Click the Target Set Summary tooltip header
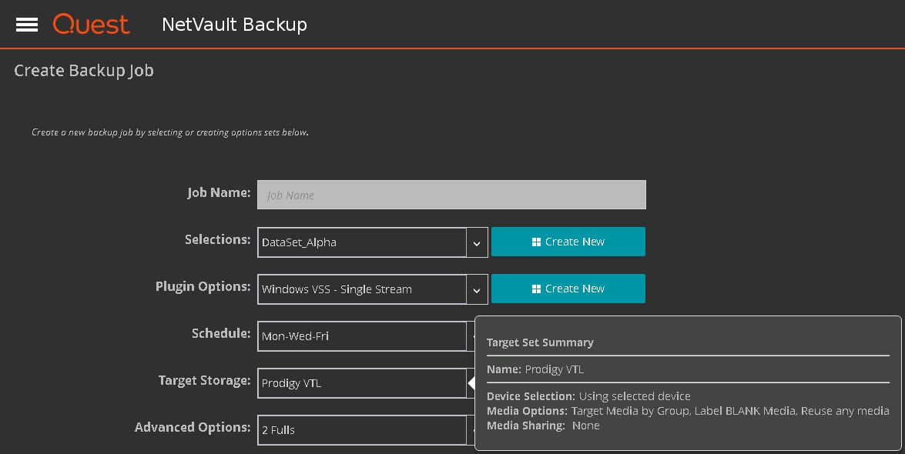 pyautogui.click(x=540, y=342)
